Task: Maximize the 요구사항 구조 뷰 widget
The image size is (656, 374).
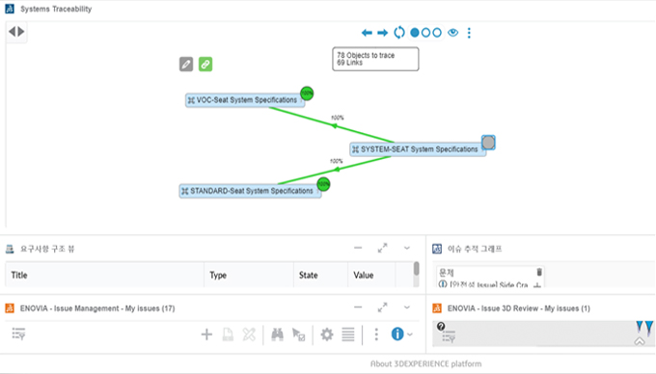Action: pyautogui.click(x=382, y=249)
